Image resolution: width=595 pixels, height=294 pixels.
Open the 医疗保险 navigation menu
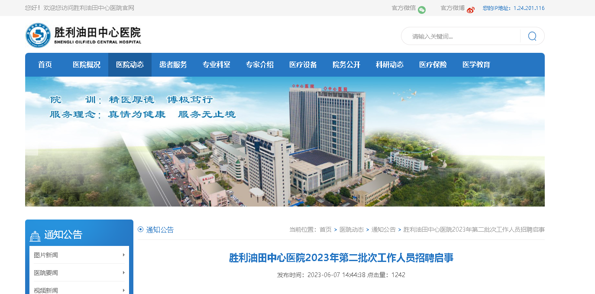(433, 65)
